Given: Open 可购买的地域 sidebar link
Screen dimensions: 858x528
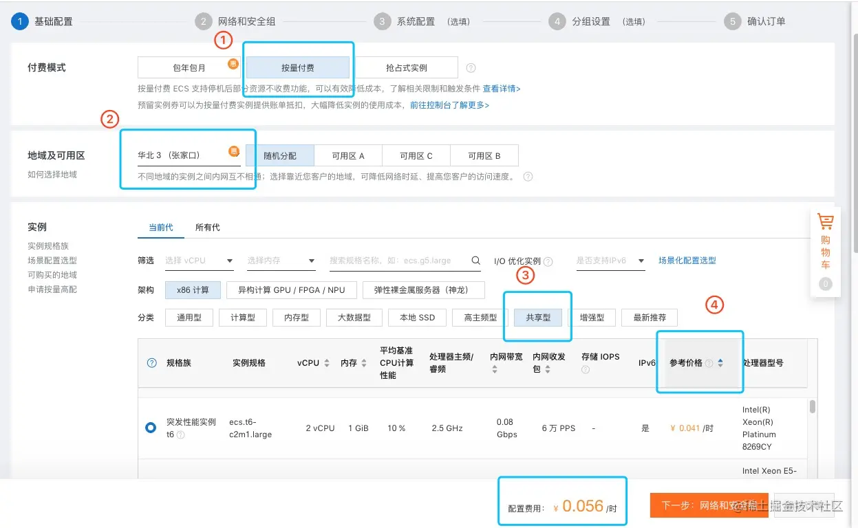Looking at the screenshot, I should tap(52, 275).
